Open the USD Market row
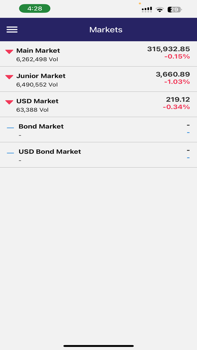197x350 pixels. (98, 104)
